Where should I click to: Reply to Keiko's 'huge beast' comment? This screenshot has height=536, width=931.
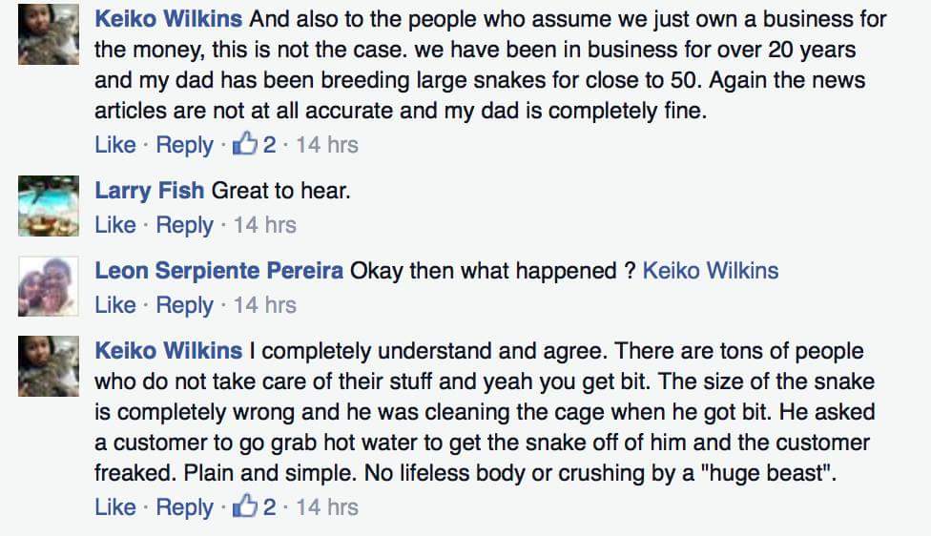tap(184, 508)
